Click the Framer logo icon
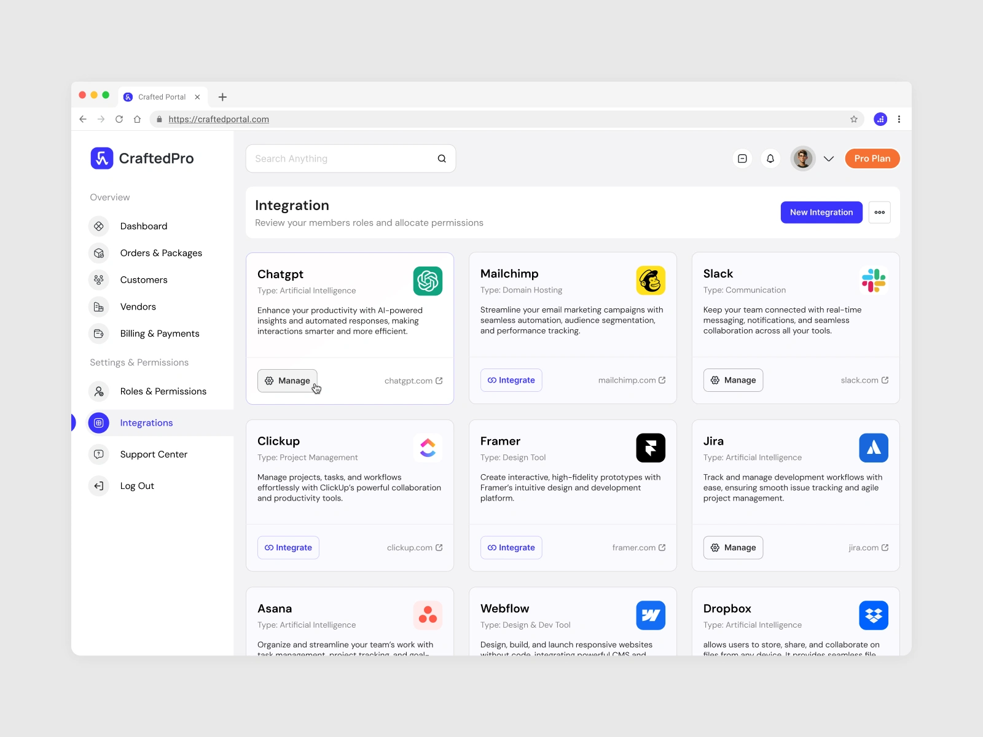The image size is (983, 737). [x=651, y=448]
